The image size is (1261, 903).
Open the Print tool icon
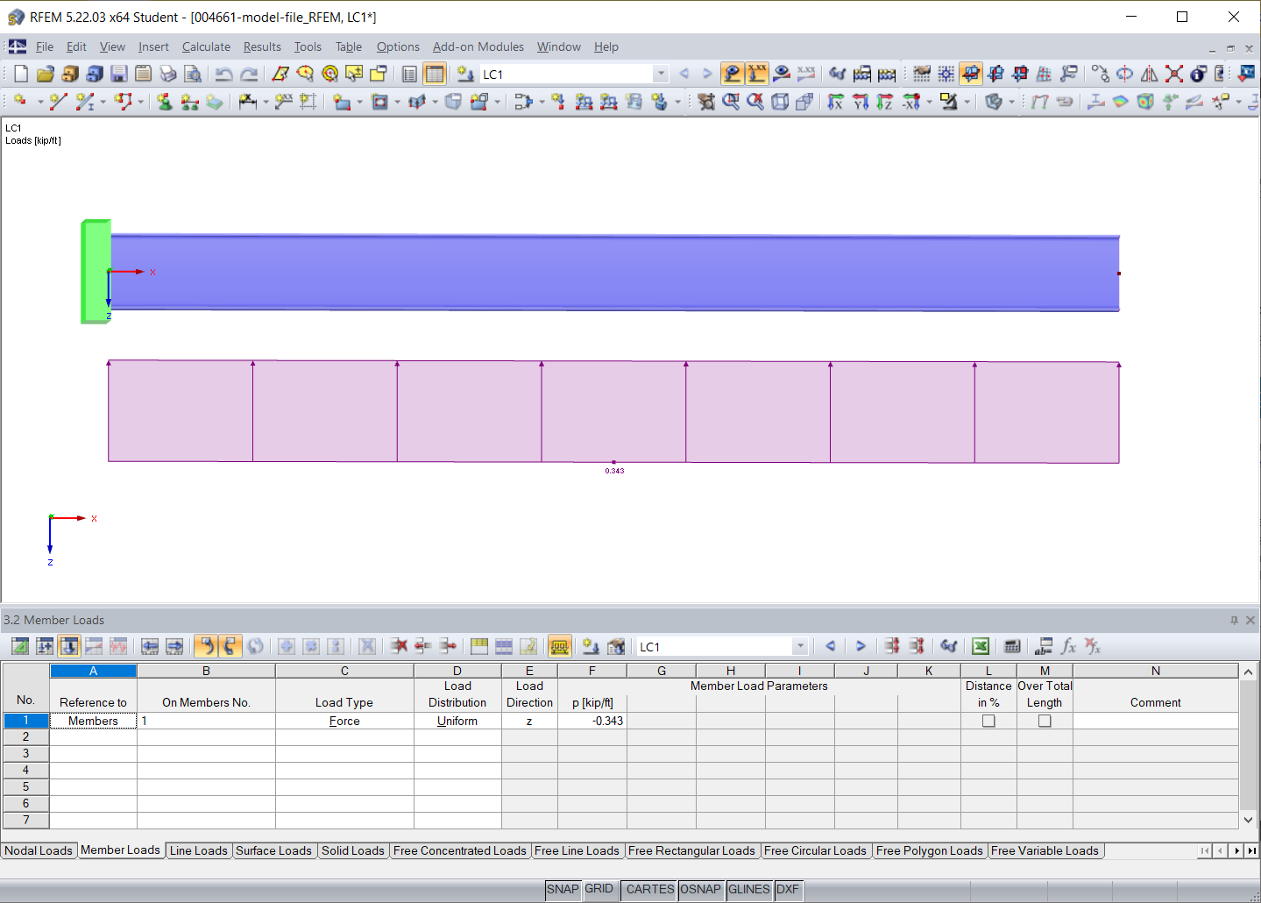tap(166, 74)
